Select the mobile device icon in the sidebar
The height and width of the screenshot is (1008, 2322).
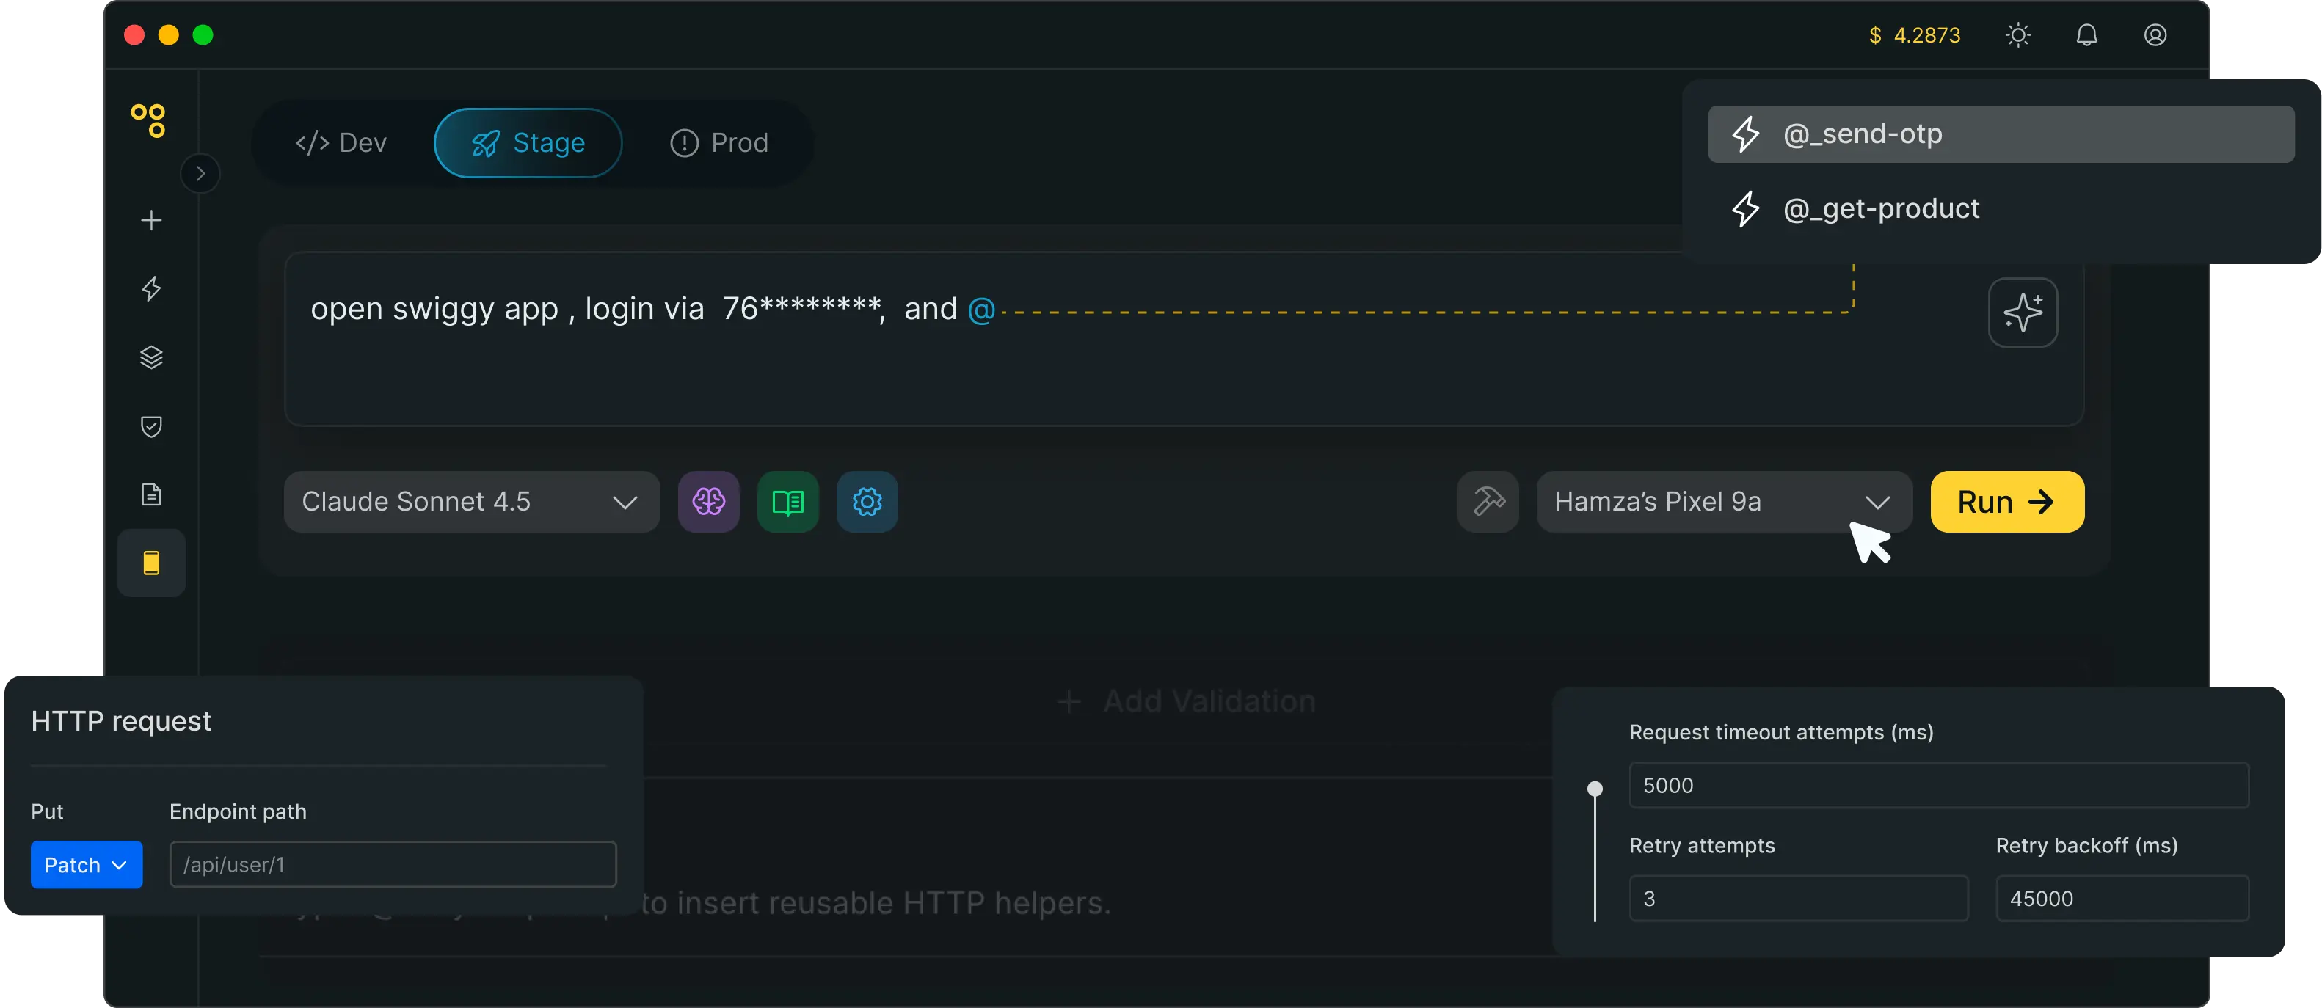[150, 562]
